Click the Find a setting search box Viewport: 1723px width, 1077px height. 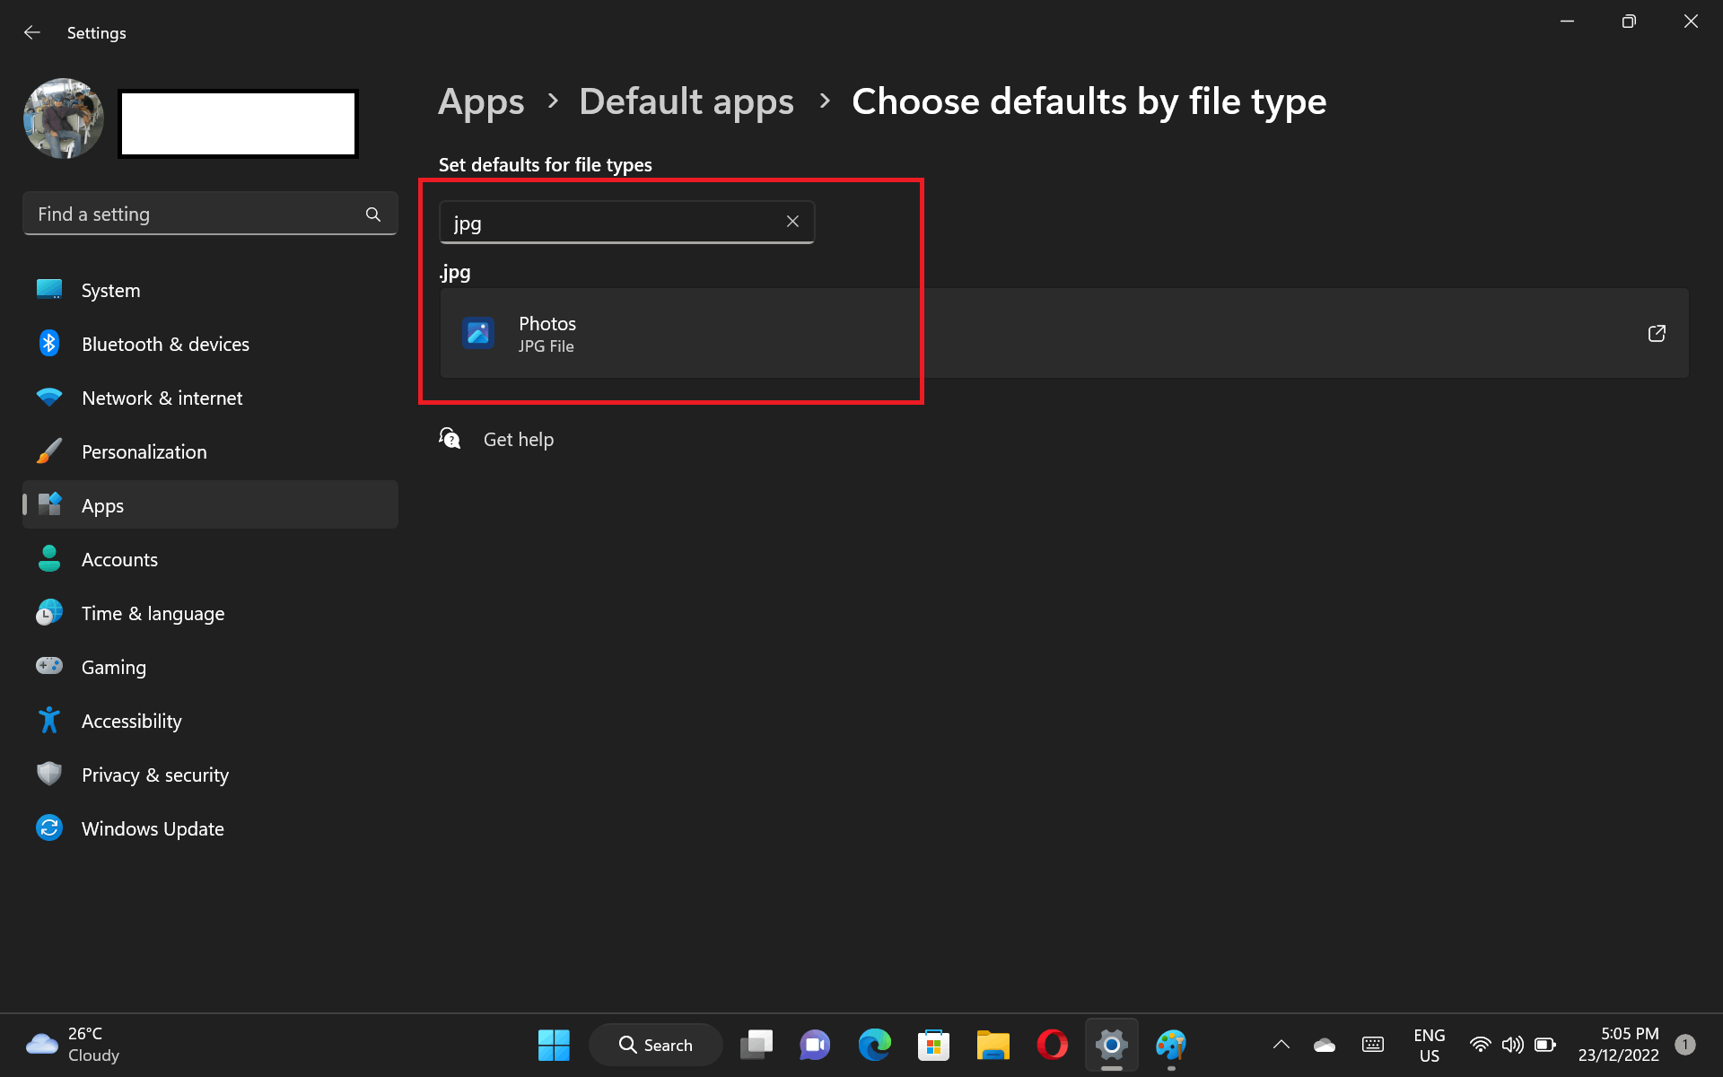click(x=210, y=214)
